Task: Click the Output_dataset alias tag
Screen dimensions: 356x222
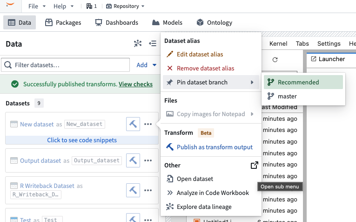Action: [97, 160]
